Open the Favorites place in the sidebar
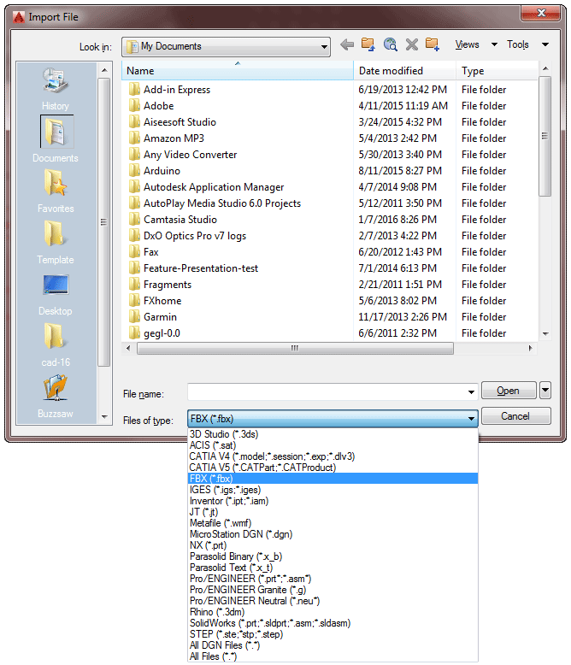 point(56,191)
